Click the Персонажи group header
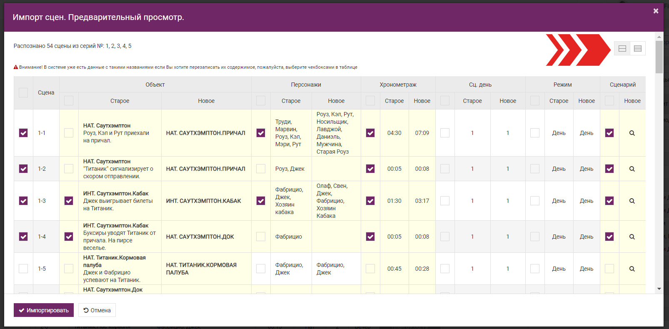Image resolution: width=669 pixels, height=329 pixels. tap(306, 85)
